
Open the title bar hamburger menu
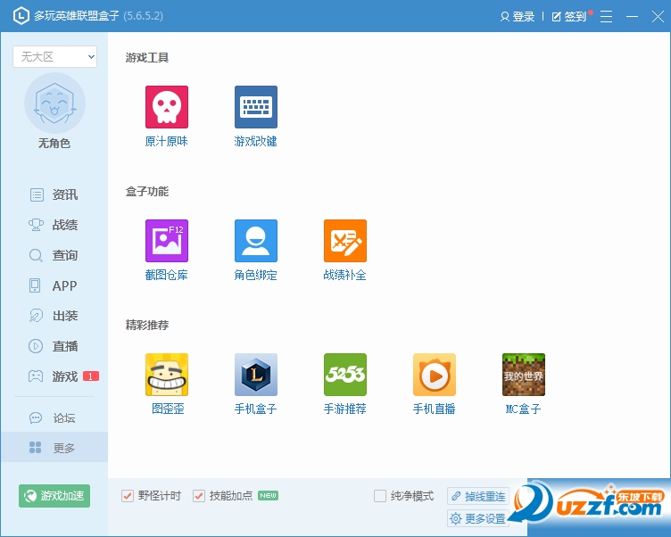(606, 17)
